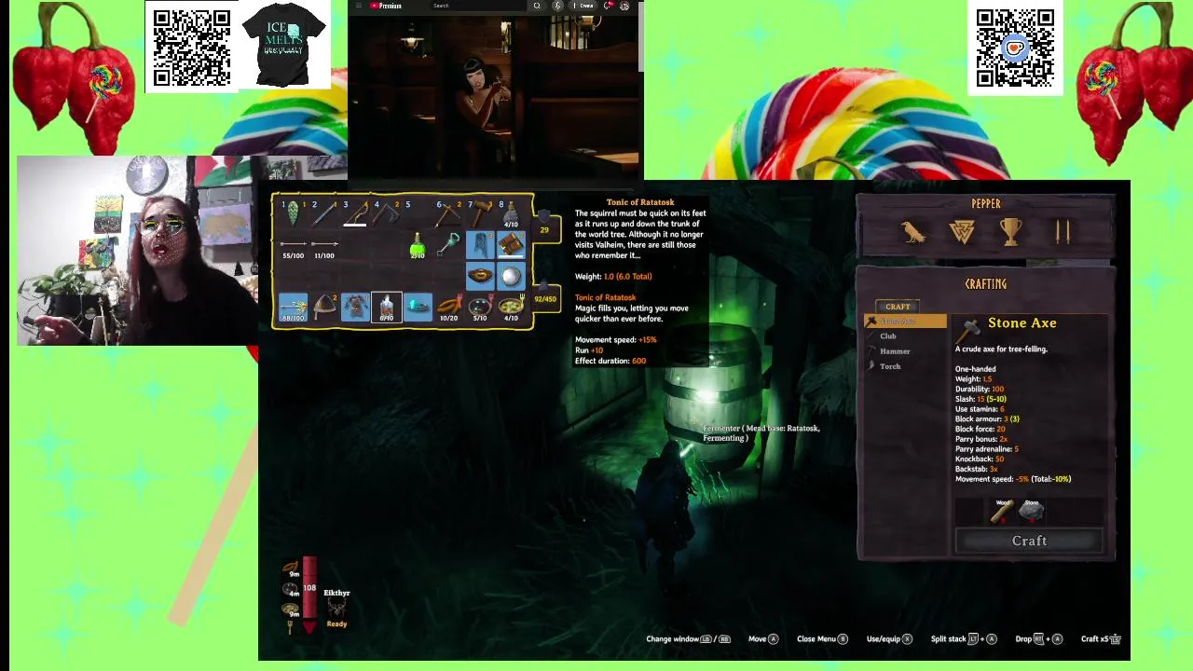Select the equipped glowing blue ring item
1193x671 pixels.
click(418, 308)
